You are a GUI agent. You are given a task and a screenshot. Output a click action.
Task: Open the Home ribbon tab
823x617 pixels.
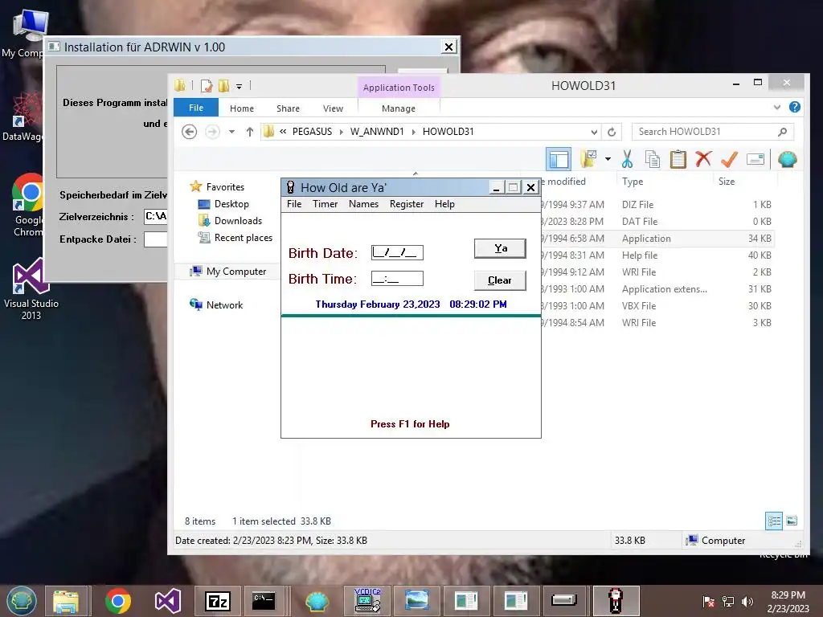(x=241, y=108)
